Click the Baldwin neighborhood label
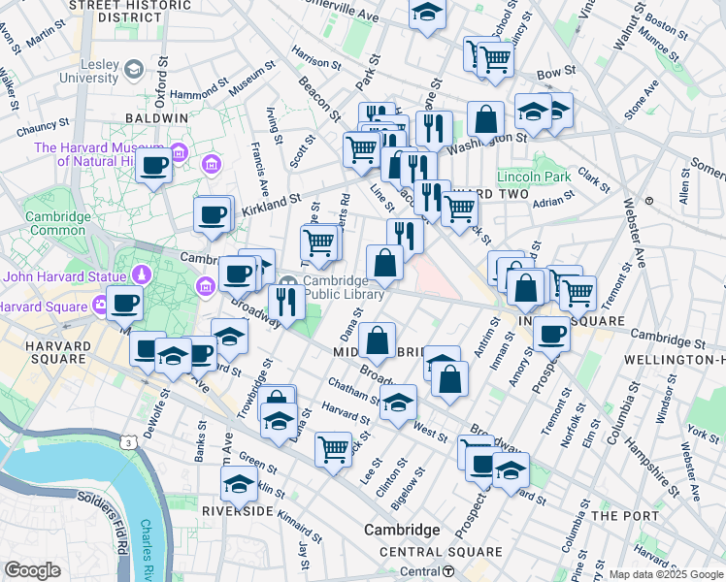The image size is (726, 582). click(157, 118)
